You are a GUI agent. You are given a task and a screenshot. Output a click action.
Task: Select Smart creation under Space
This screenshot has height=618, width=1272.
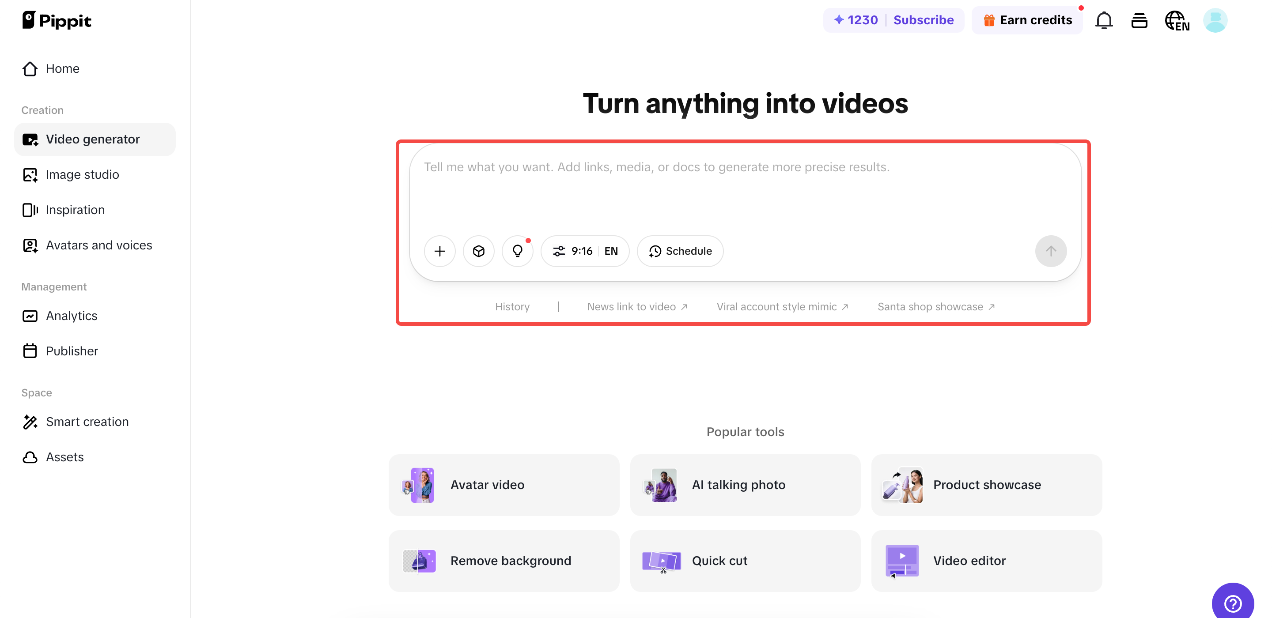pyautogui.click(x=87, y=422)
